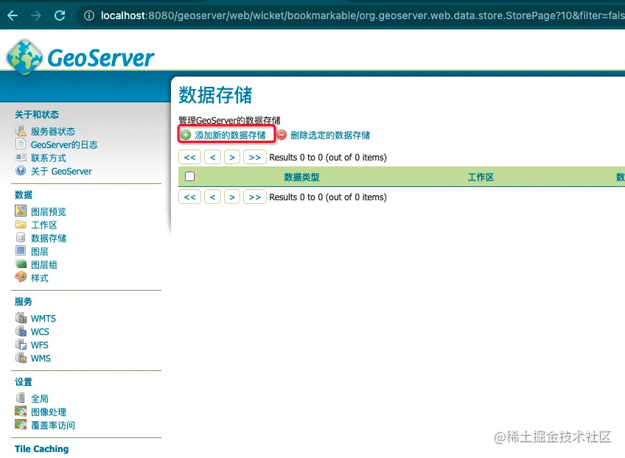Click the global settings server icon

(x=21, y=398)
